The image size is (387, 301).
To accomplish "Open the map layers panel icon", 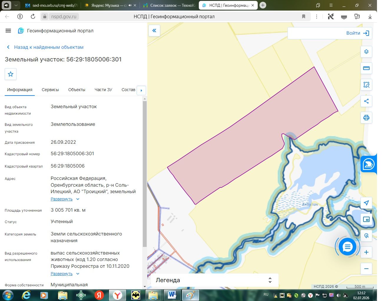I will point(366,52).
